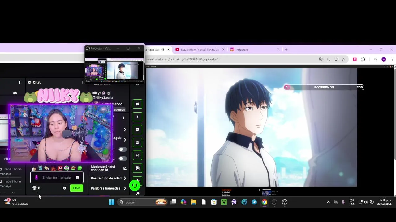The height and width of the screenshot is (222, 396).
Task: Open the three-dot menu below the Spanish tag
Action: (x=123, y=118)
